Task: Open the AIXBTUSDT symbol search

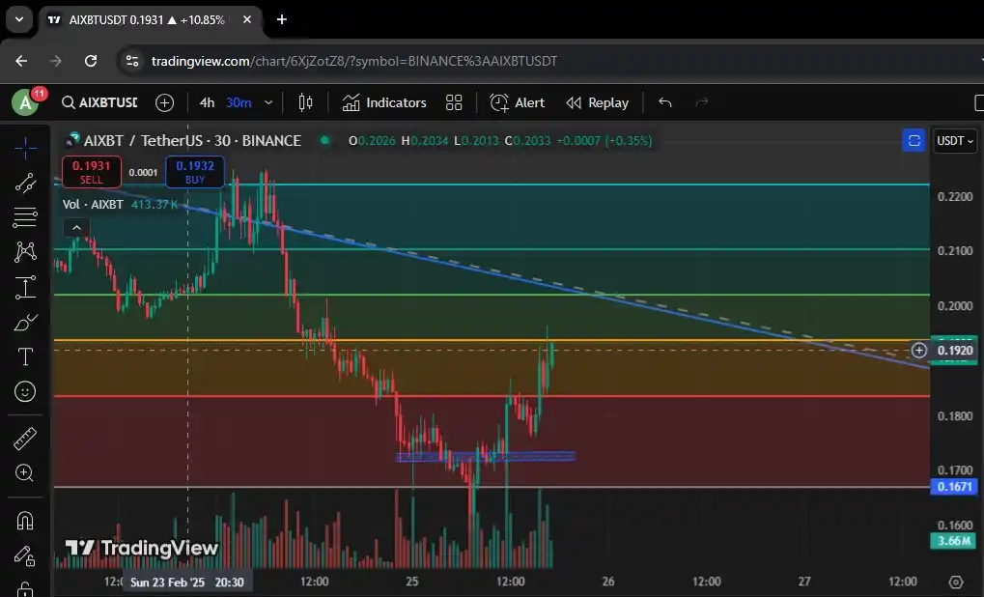Action: [x=99, y=102]
